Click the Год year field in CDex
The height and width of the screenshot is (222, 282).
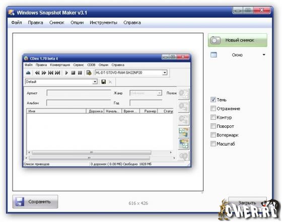pos(146,103)
